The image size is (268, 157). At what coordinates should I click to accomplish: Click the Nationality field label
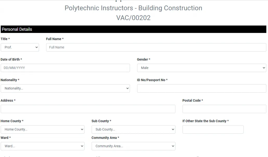(10, 80)
